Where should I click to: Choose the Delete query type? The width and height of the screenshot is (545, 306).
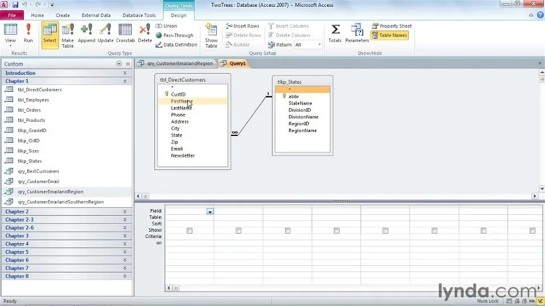click(x=145, y=33)
